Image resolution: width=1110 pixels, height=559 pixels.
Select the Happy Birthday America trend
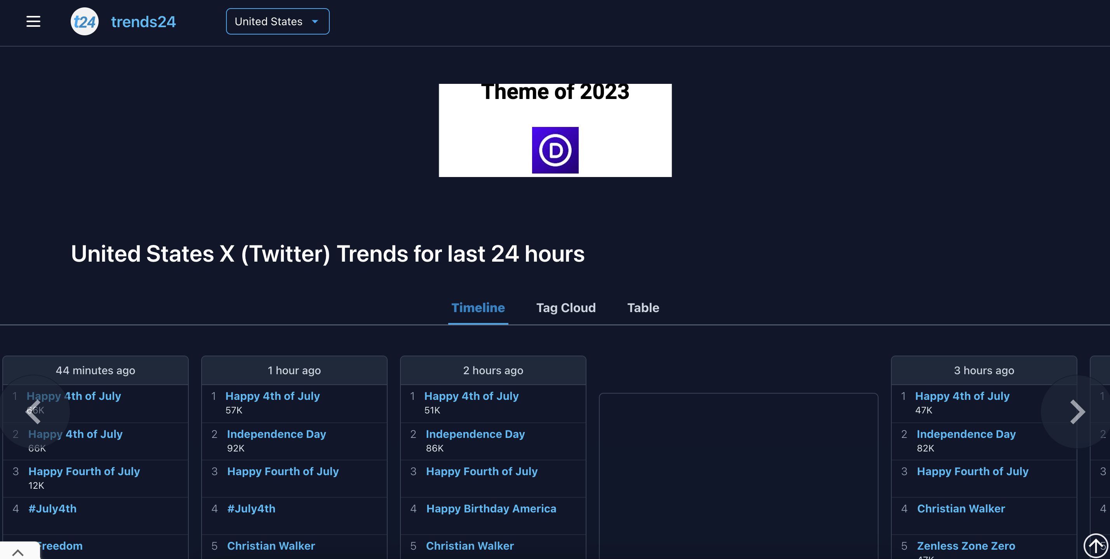click(x=491, y=508)
